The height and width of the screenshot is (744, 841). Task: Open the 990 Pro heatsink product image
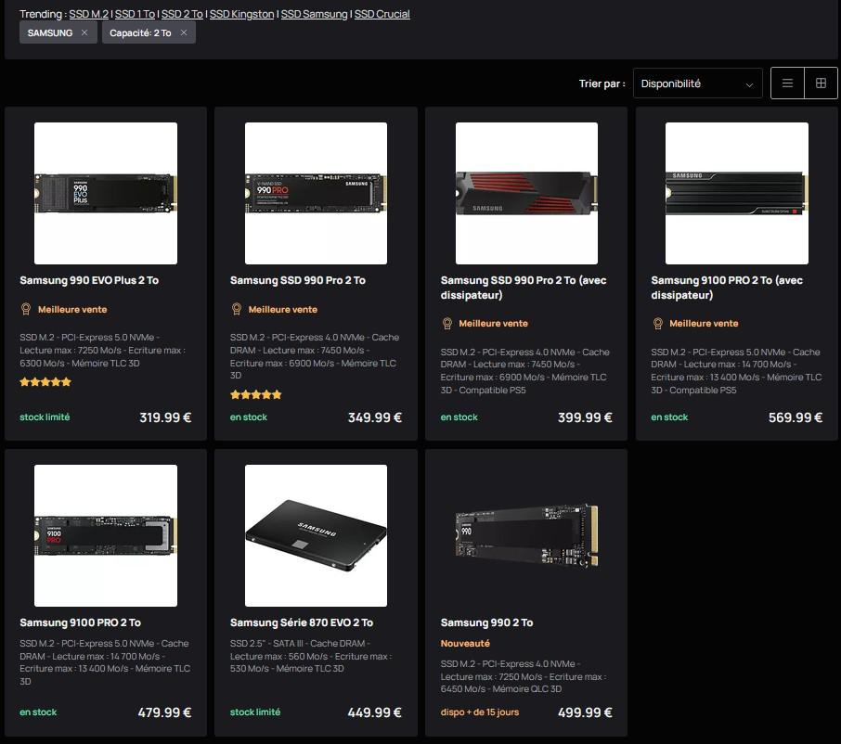(526, 193)
